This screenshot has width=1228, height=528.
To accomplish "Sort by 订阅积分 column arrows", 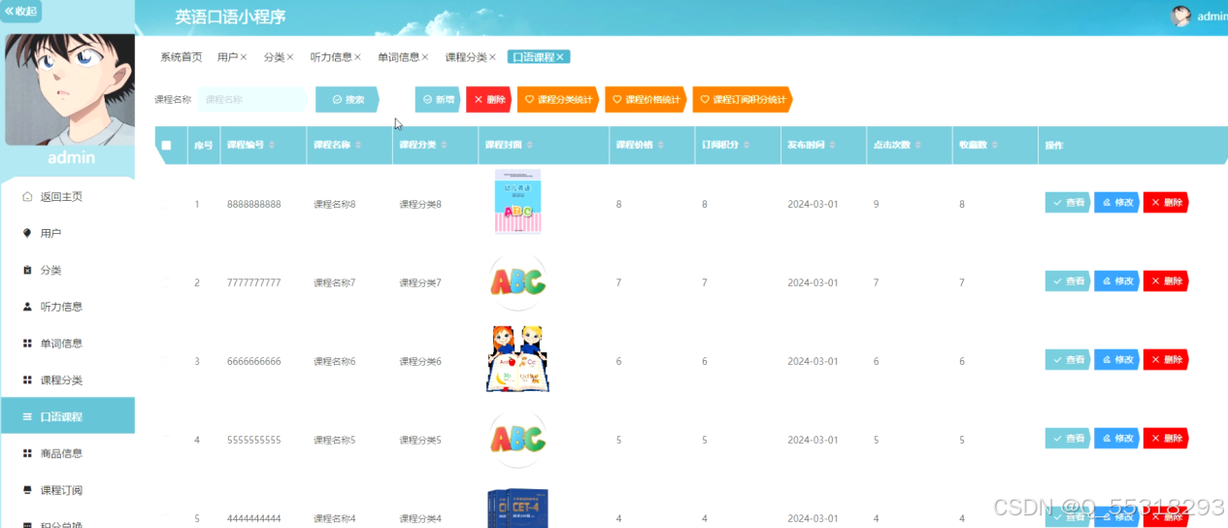I will point(747,146).
